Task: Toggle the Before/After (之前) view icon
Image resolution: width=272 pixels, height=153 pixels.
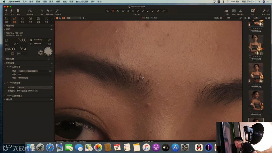Action: [x=226, y=11]
